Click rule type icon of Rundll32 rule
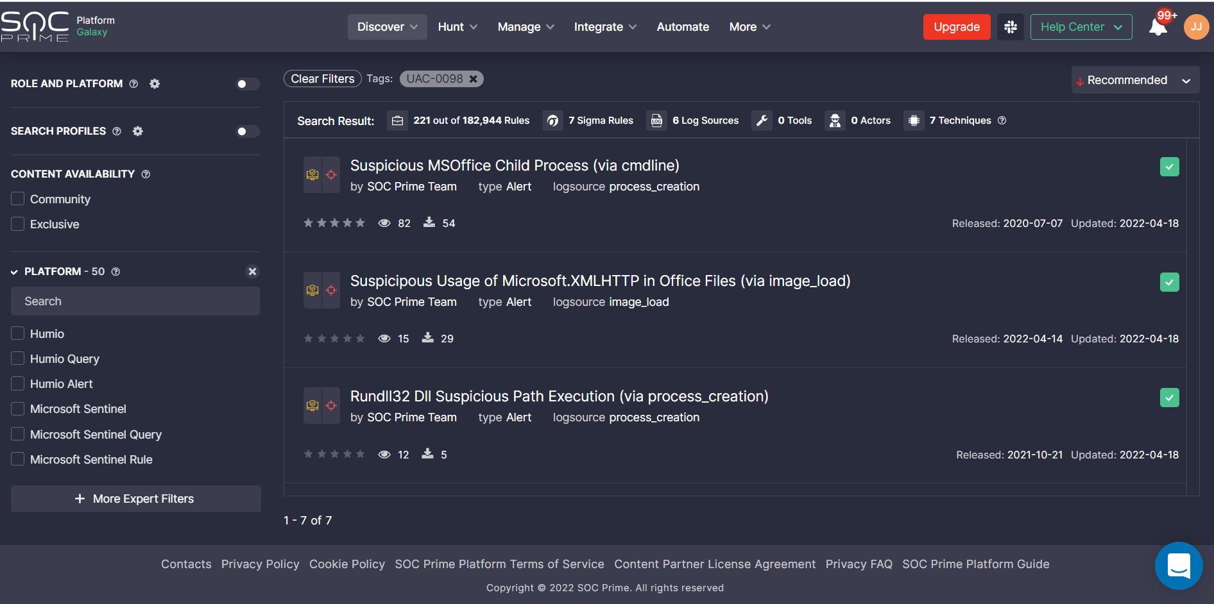This screenshot has height=604, width=1214. coord(312,406)
